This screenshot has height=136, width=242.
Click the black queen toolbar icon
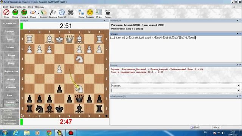[108, 12]
